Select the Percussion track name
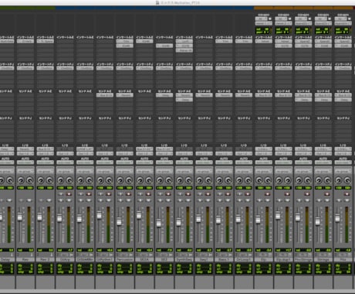This screenshot has width=355, height=294. 125,259
